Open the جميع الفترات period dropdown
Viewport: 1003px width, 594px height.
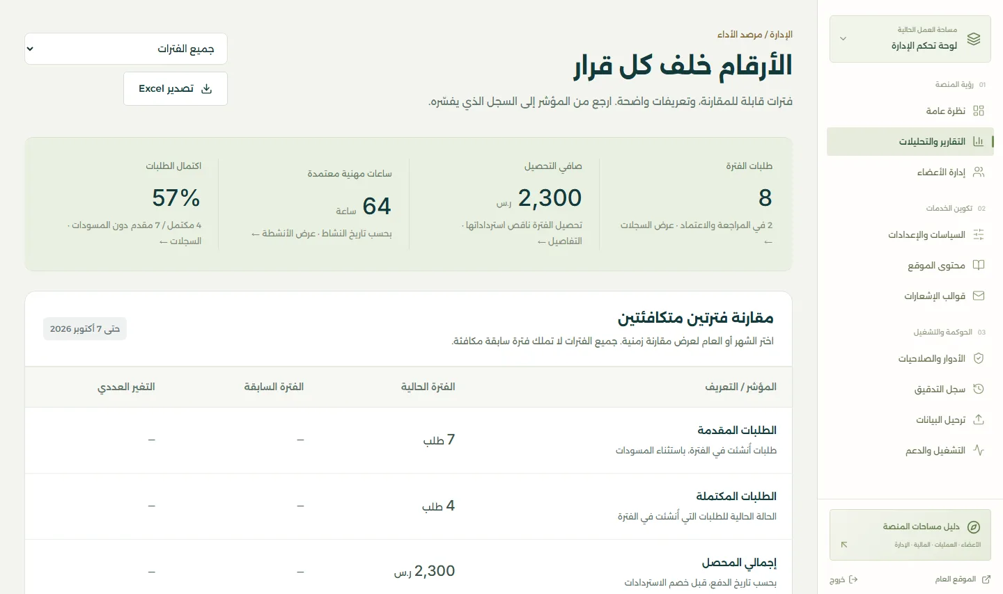tap(126, 49)
